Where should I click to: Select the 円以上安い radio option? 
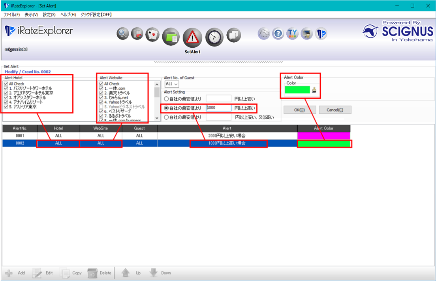166,99
